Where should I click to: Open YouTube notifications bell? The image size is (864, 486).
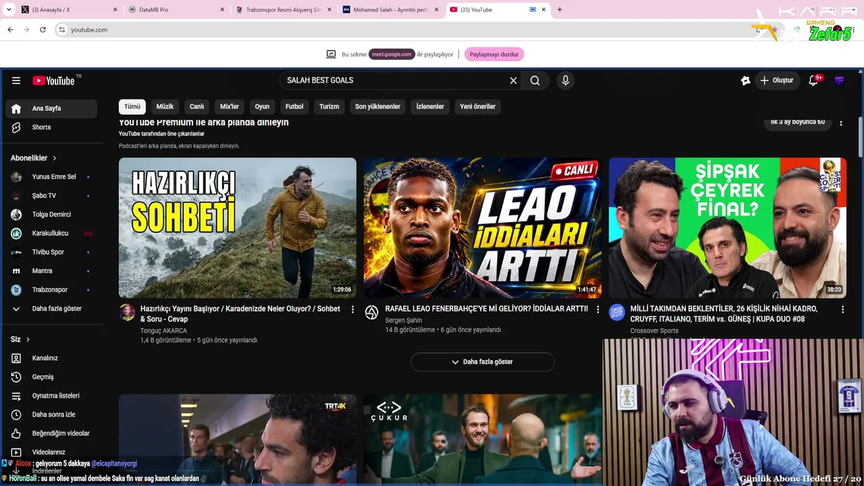814,80
